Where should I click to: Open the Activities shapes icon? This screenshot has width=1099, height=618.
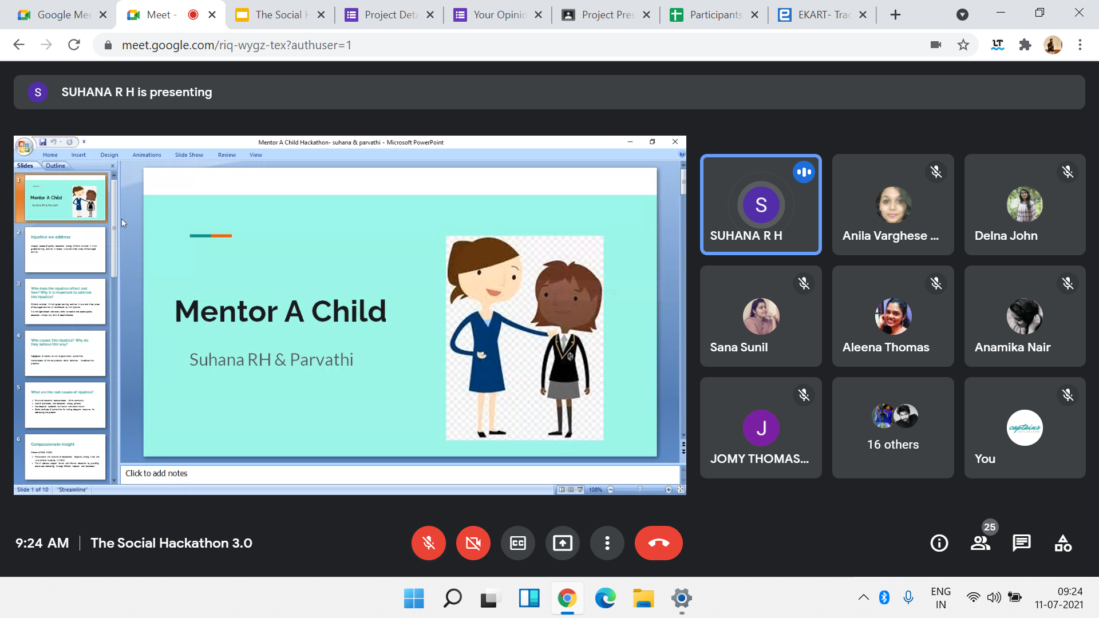1063,543
